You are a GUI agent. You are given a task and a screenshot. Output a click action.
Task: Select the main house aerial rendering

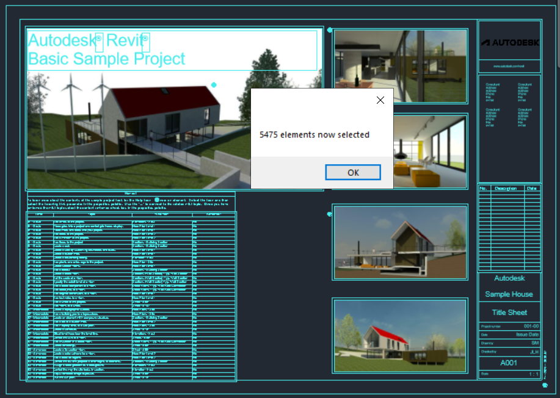click(139, 130)
